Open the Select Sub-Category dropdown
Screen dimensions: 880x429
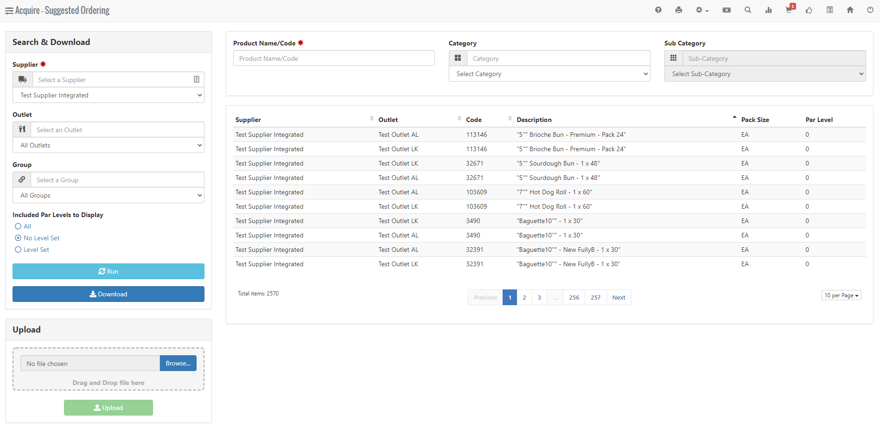[765, 74]
